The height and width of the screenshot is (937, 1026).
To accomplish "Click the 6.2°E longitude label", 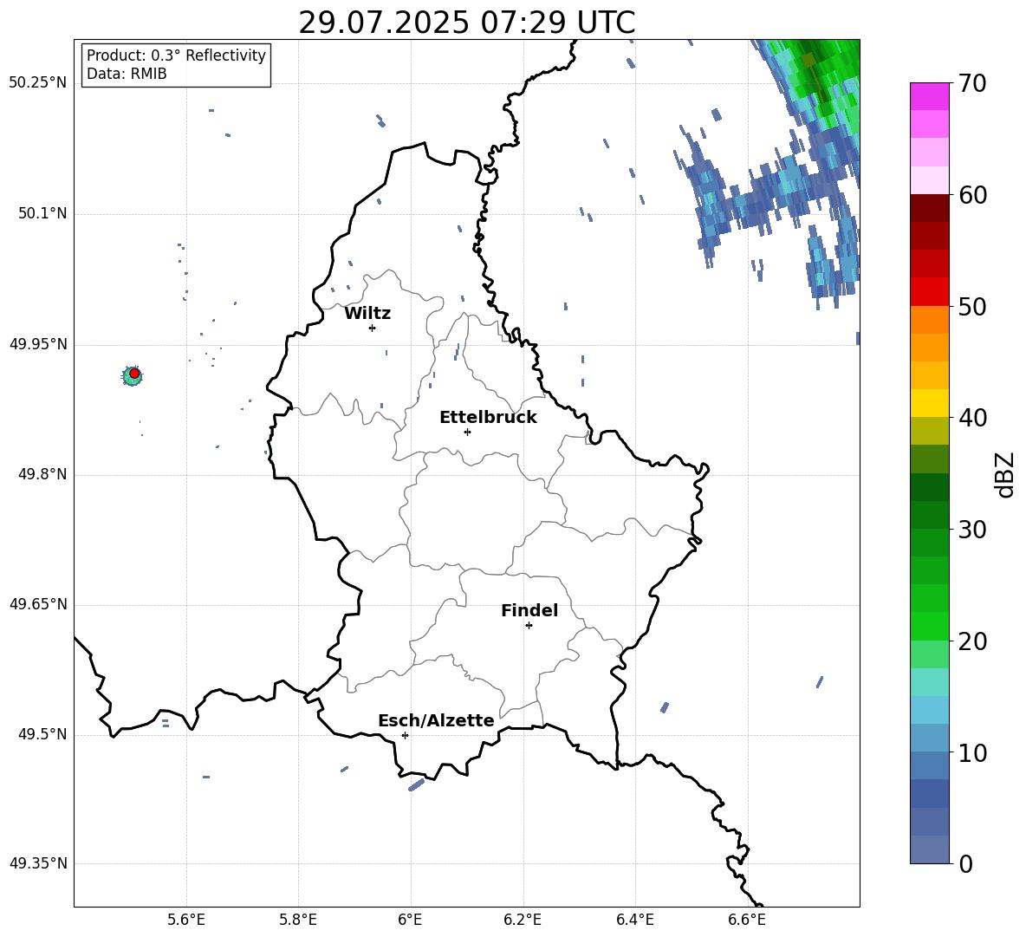I will 523,920.
